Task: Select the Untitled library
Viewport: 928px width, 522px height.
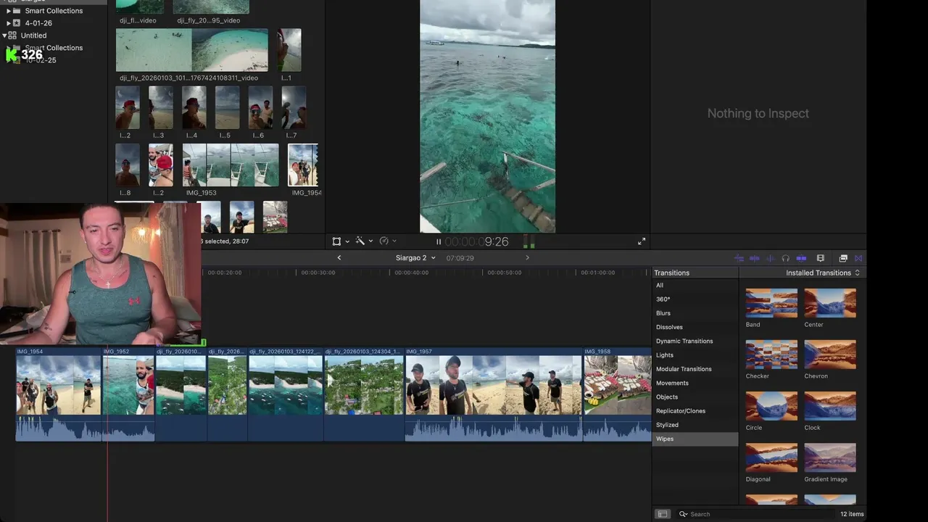Action: (33, 35)
